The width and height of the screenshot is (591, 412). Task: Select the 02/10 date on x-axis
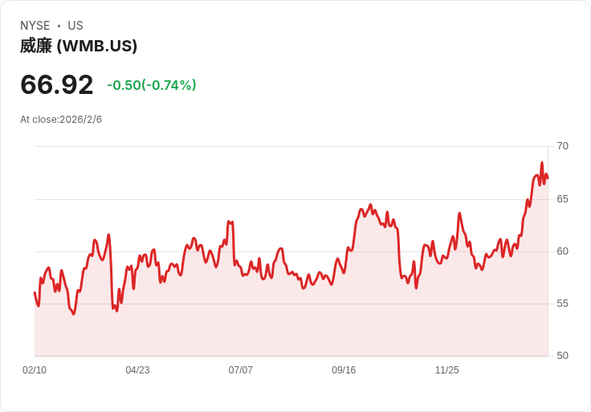[x=35, y=370]
